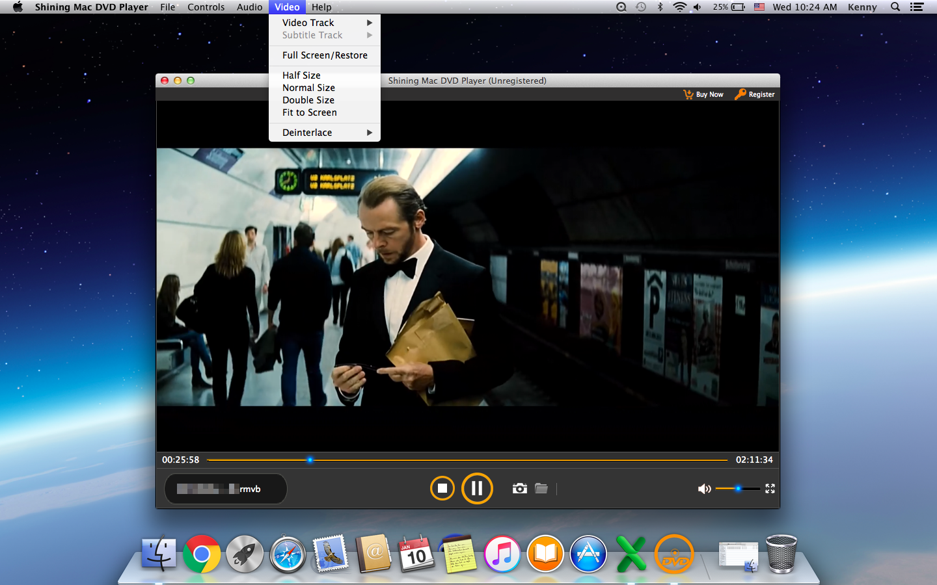Close the Video menu via its title
This screenshot has height=585, width=937.
(x=287, y=7)
